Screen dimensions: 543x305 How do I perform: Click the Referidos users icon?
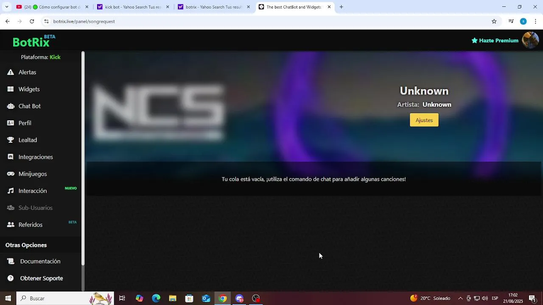click(11, 225)
